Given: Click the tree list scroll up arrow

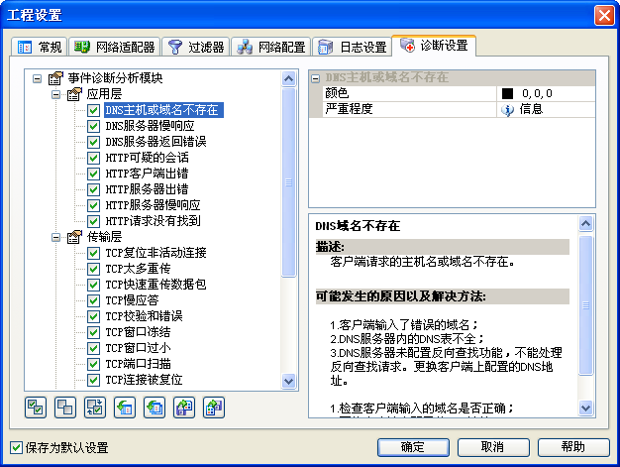Looking at the screenshot, I should pos(288,78).
